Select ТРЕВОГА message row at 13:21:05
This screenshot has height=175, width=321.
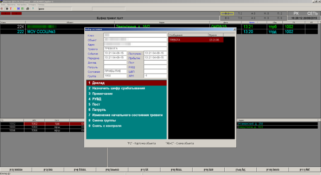click(x=196, y=40)
